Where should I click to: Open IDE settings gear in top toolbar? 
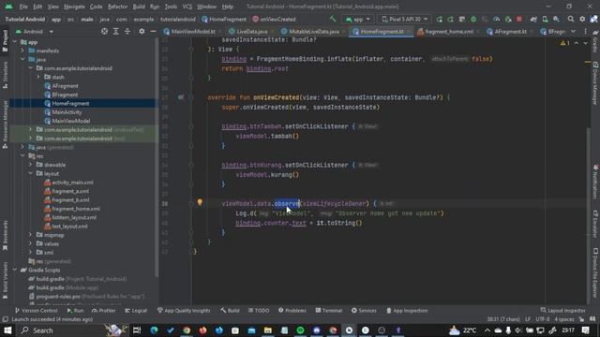click(x=582, y=19)
